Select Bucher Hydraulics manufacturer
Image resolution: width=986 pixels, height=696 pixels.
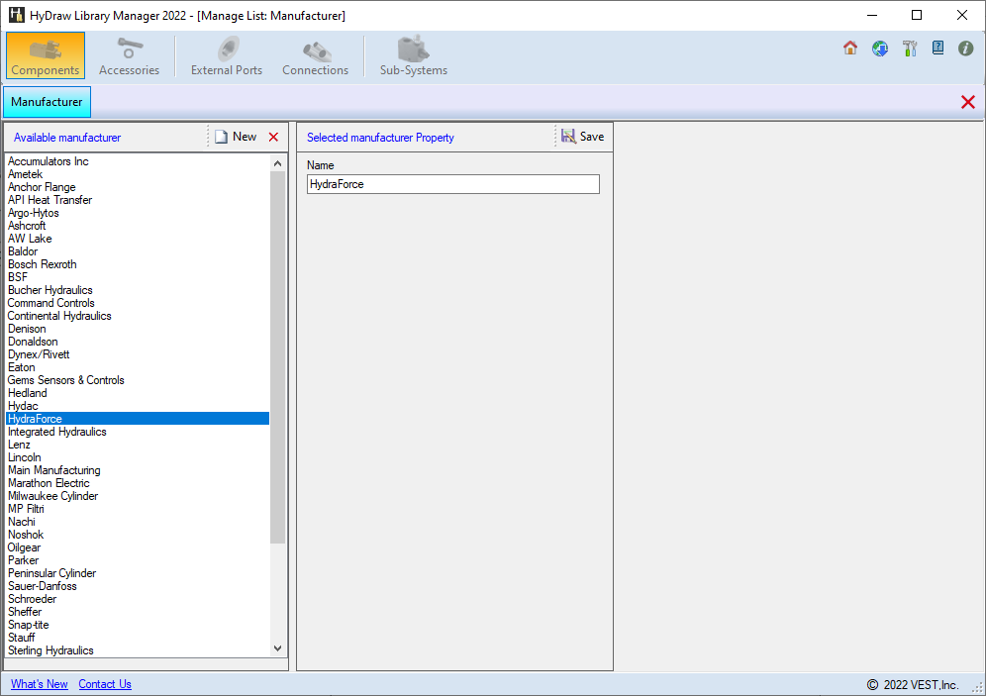click(138, 290)
